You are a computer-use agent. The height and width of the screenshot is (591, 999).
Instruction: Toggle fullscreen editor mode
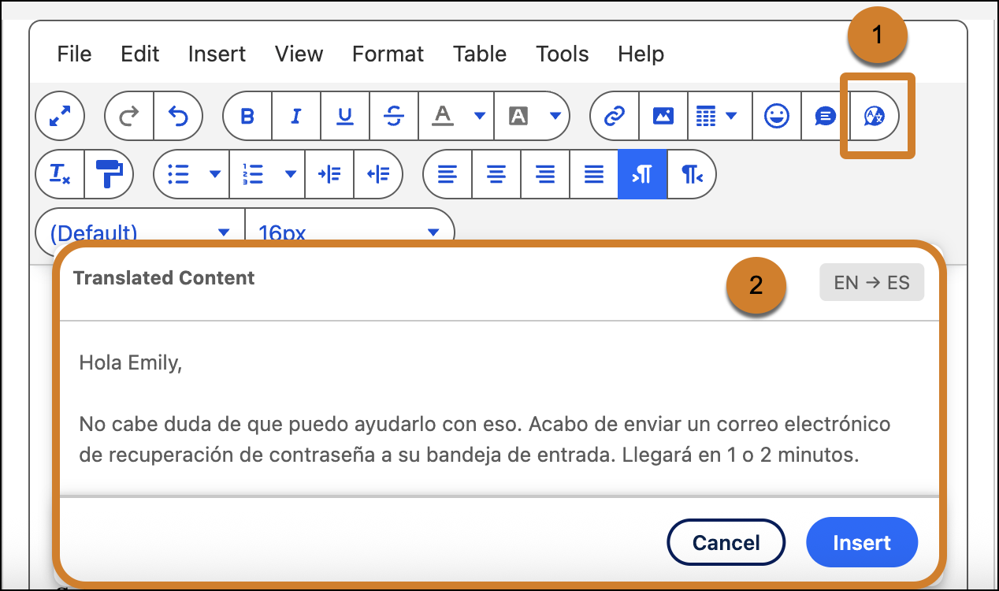59,117
